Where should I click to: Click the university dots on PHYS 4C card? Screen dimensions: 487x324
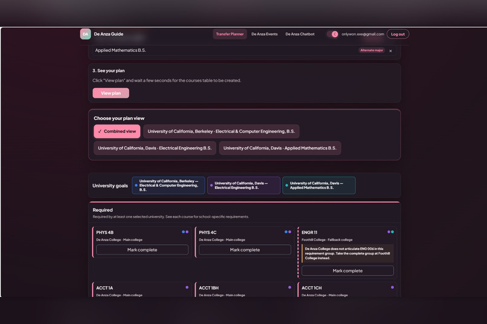288,232
